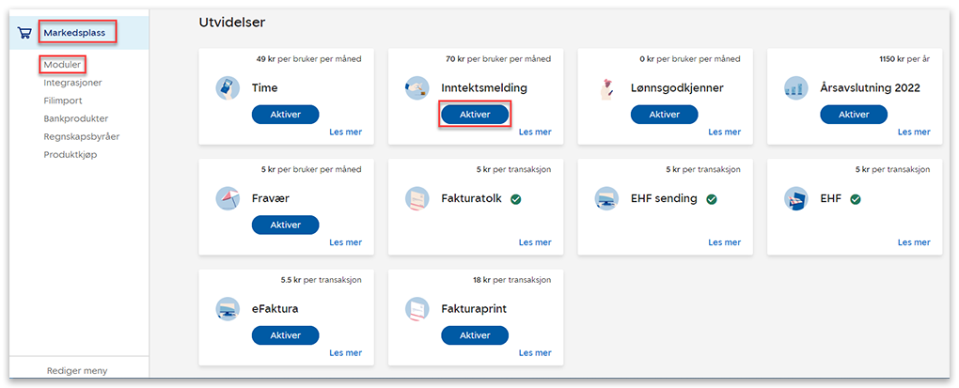Activate the Inntektsmelding module
Viewport: 959px width, 388px height.
point(475,115)
